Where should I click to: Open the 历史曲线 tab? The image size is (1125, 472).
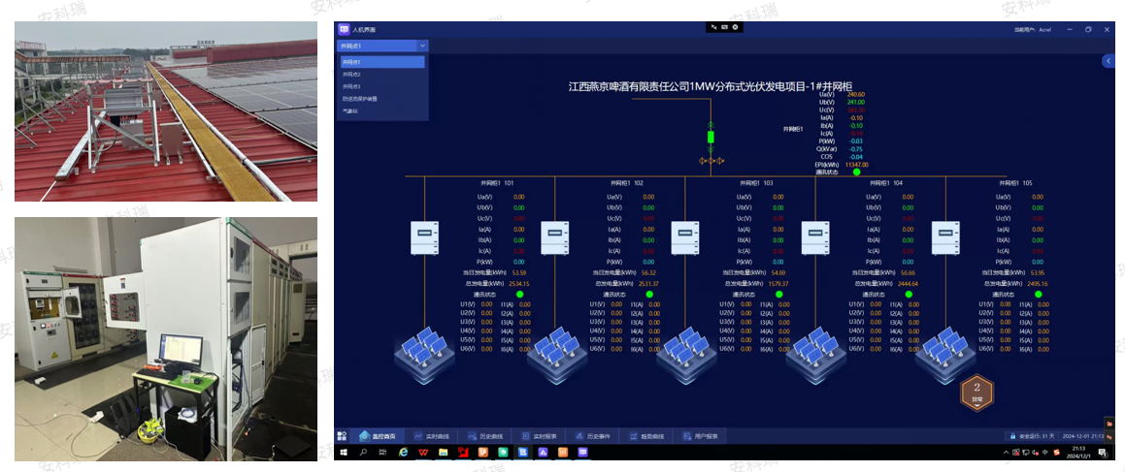tap(485, 435)
